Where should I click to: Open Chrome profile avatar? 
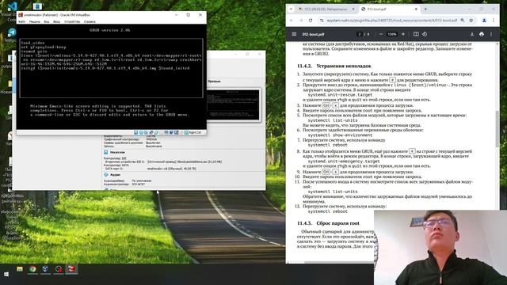coord(484,20)
